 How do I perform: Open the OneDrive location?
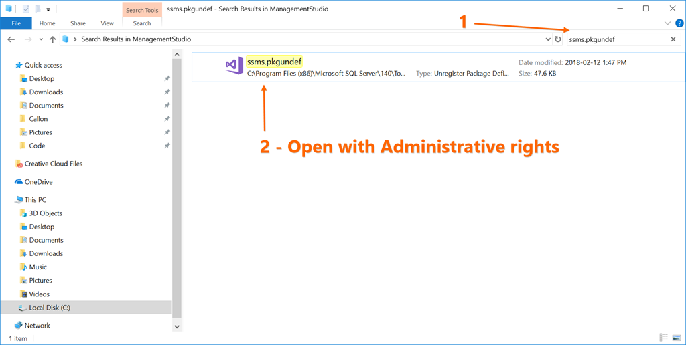(38, 182)
